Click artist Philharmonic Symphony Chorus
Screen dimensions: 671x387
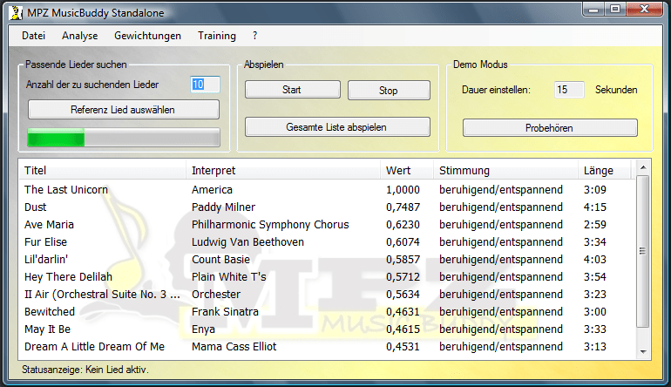[270, 225]
